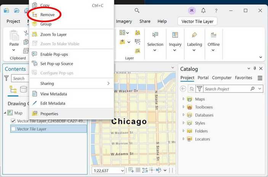Click the Basemap gallery grid icon
Viewport: 268px width, 177px height.
[x=122, y=32]
